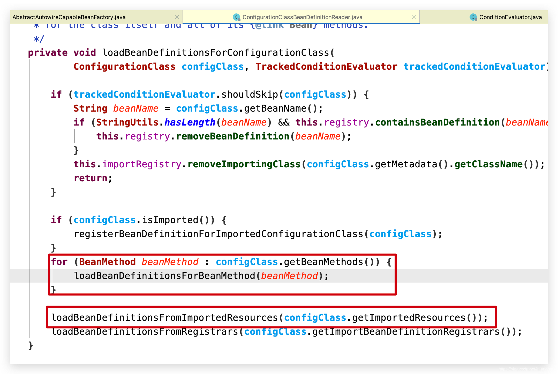Place cursor on loadBeanDefinitionsForBeanMethod call

tap(165, 276)
